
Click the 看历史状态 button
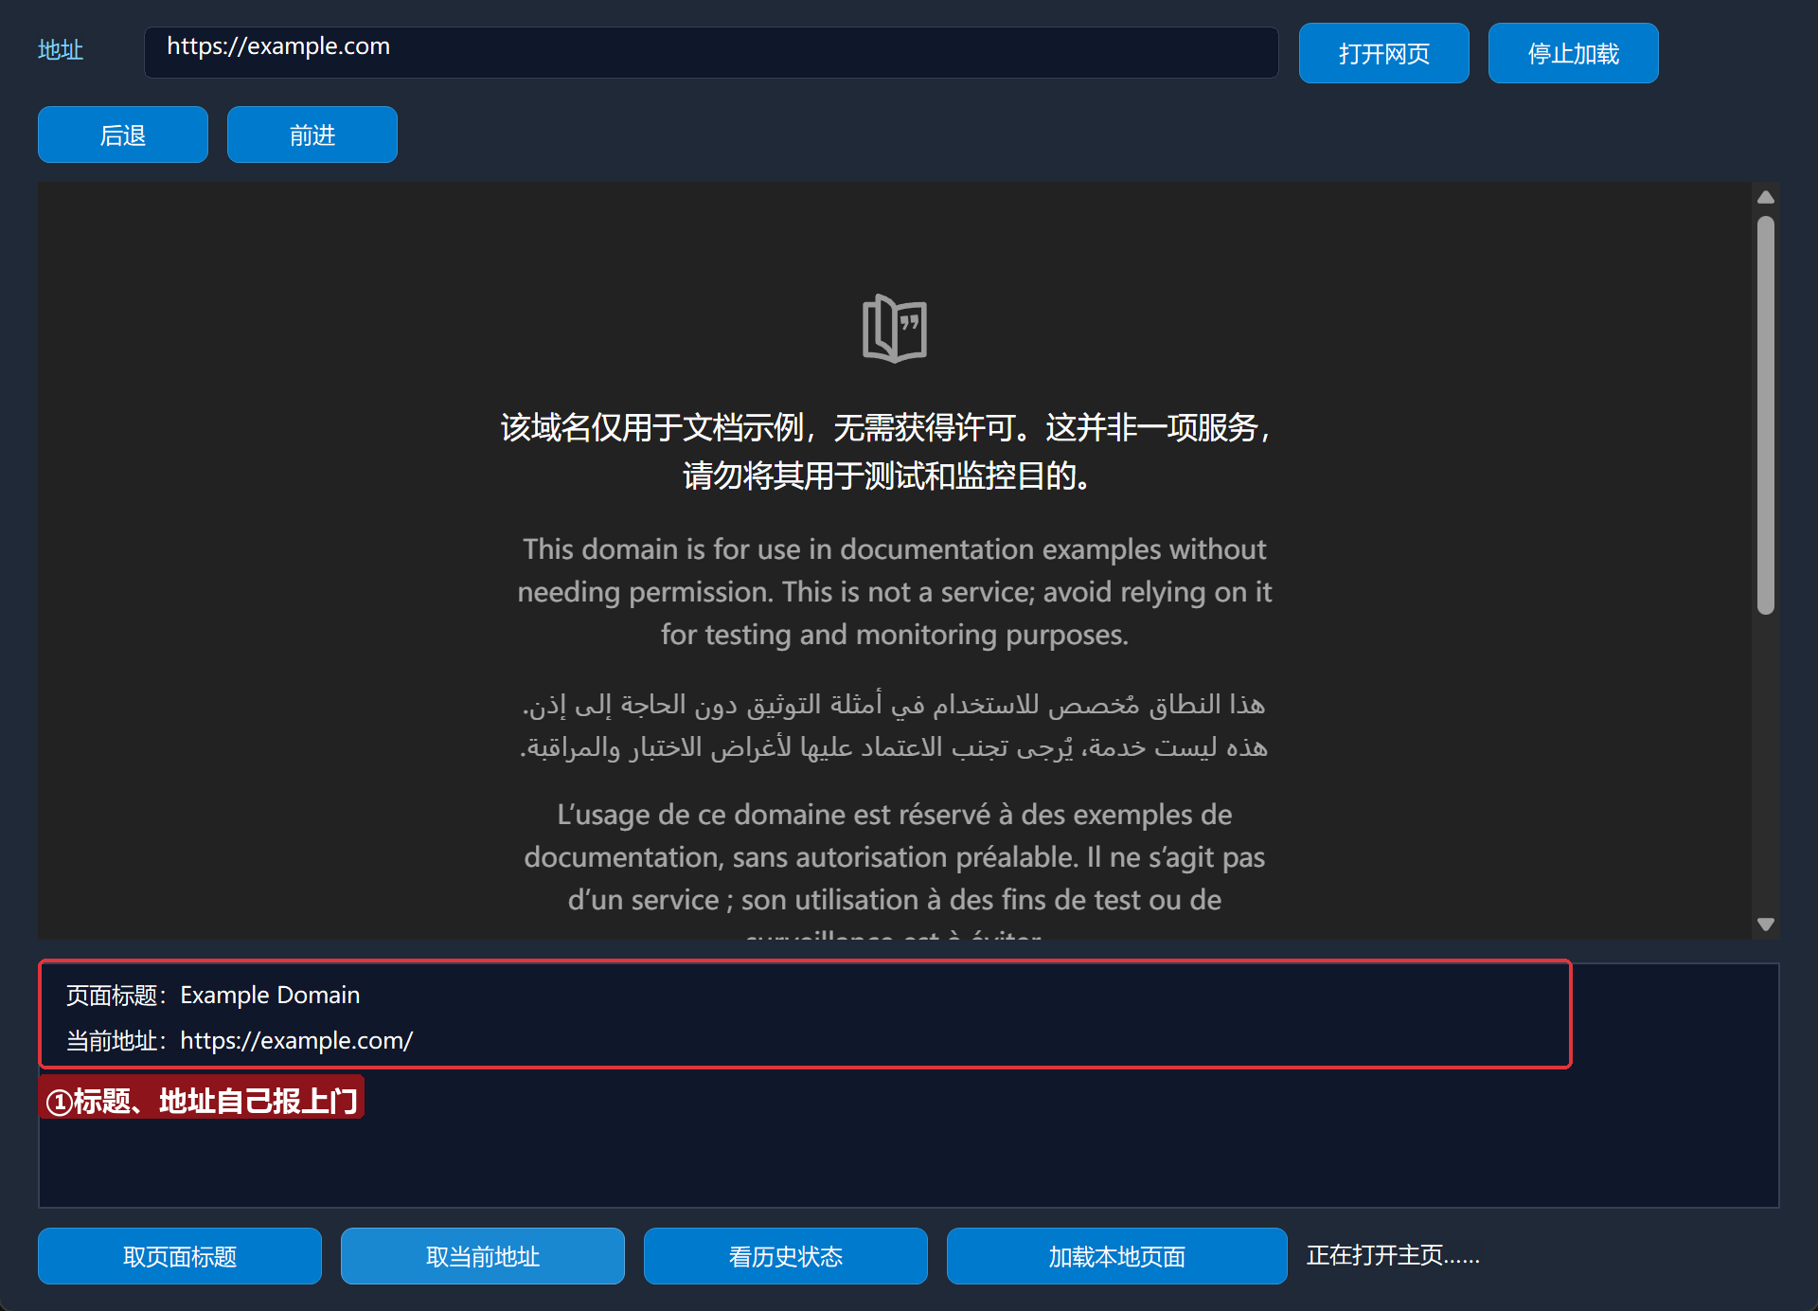pos(786,1256)
